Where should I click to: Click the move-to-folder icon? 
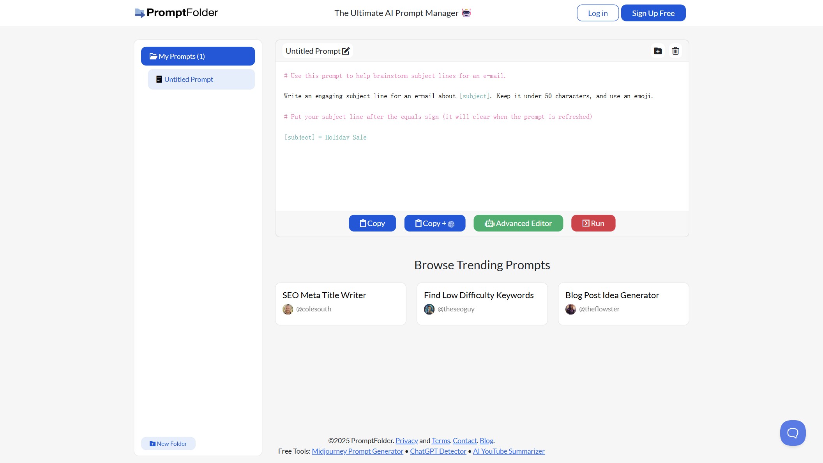click(658, 51)
